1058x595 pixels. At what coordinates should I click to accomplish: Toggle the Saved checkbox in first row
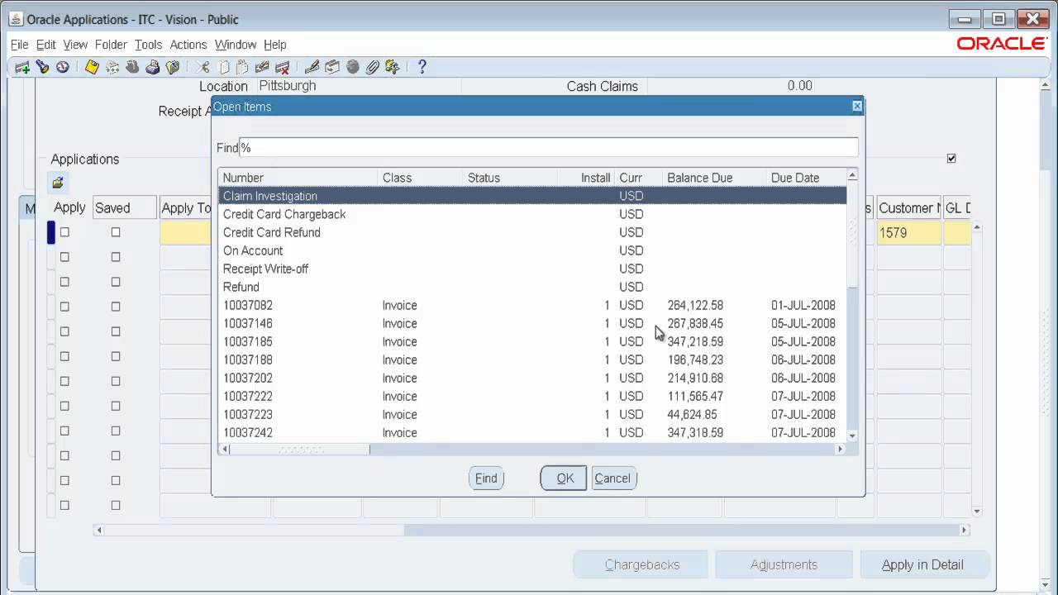116,233
